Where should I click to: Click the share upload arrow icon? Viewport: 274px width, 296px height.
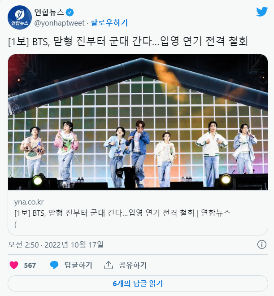[x=109, y=265]
